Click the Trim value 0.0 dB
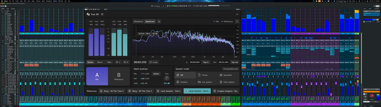Image resolution: width=381 pixels, height=107 pixels. pyautogui.click(x=167, y=83)
